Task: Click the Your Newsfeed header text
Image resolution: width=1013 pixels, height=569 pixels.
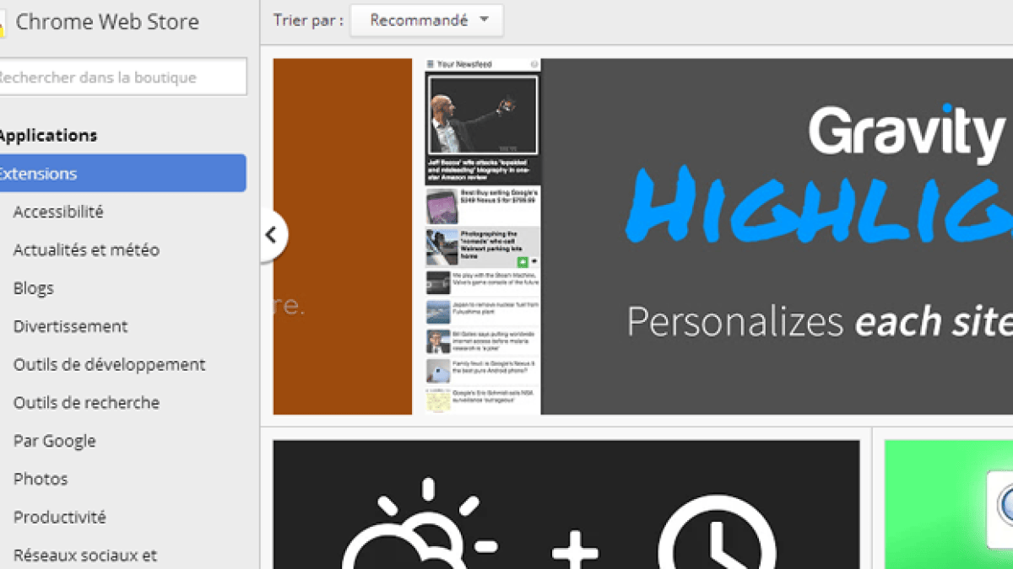Action: 464,64
